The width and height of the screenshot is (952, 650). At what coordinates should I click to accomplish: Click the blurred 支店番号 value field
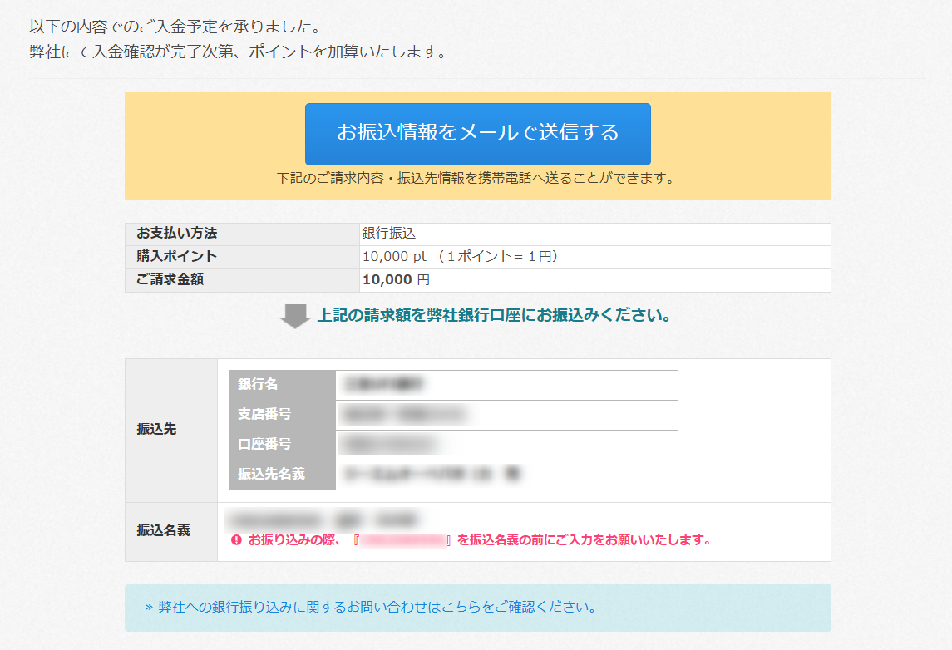(403, 414)
